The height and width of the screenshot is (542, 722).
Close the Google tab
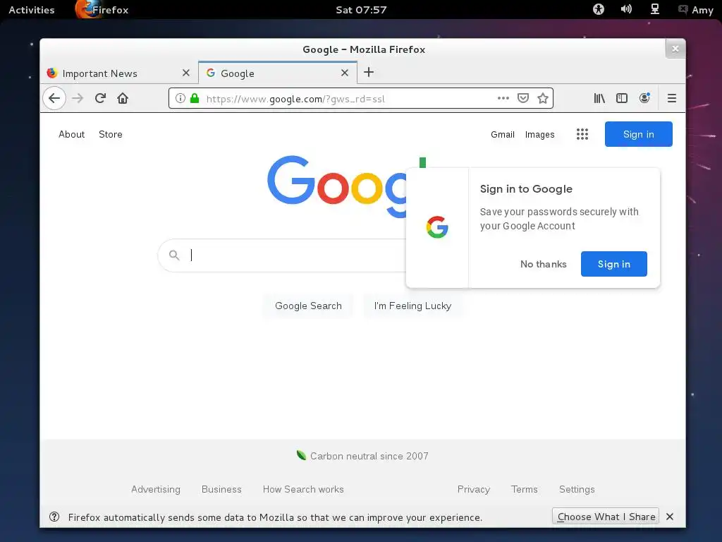point(344,73)
